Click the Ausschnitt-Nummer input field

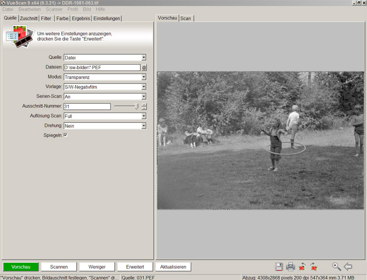(x=87, y=106)
